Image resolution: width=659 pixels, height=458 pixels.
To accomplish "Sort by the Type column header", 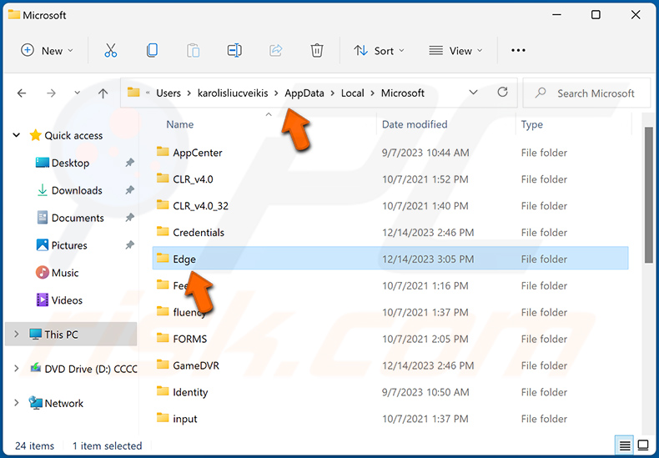I will point(531,124).
